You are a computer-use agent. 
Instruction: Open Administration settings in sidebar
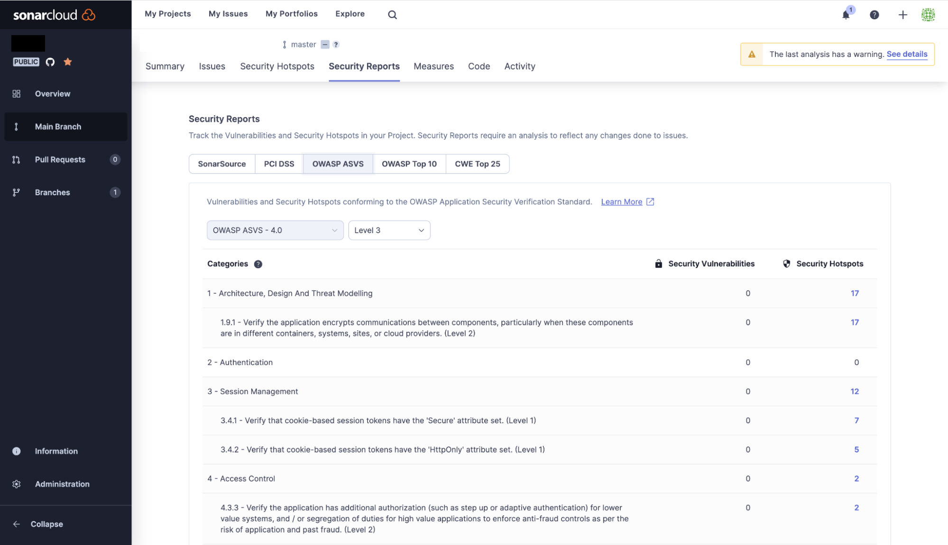(x=62, y=484)
